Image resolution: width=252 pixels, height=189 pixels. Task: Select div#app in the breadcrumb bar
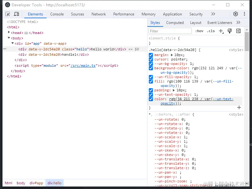coord(36,183)
